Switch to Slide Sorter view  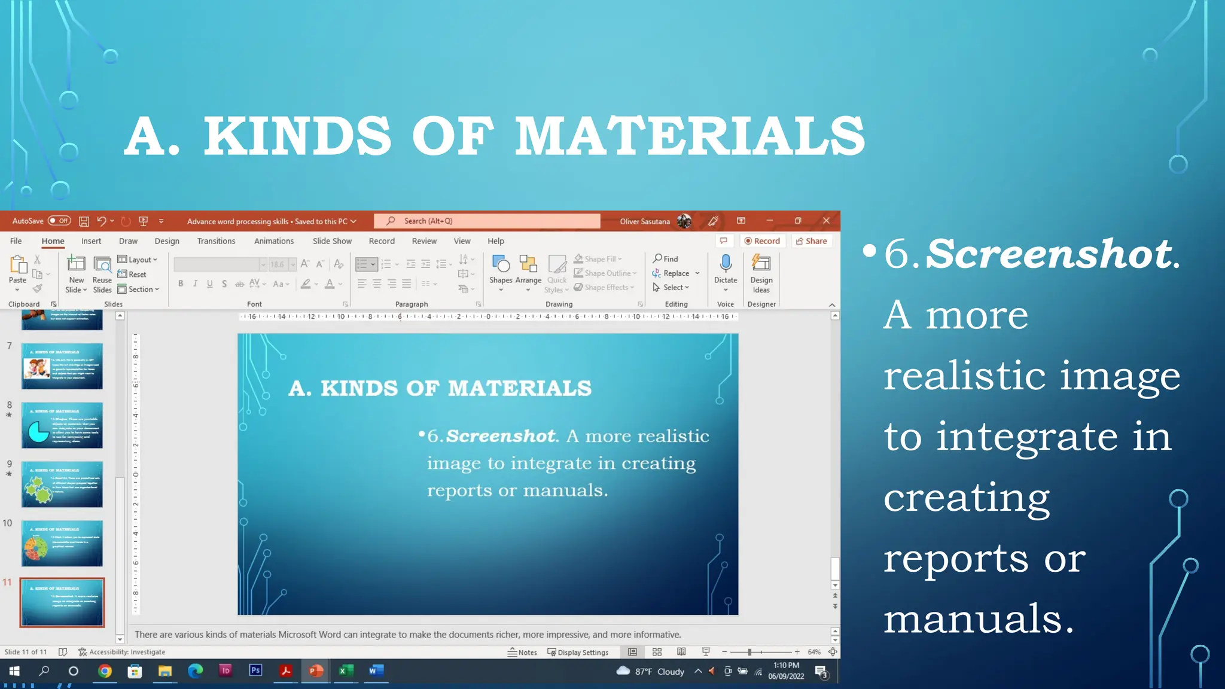(657, 652)
